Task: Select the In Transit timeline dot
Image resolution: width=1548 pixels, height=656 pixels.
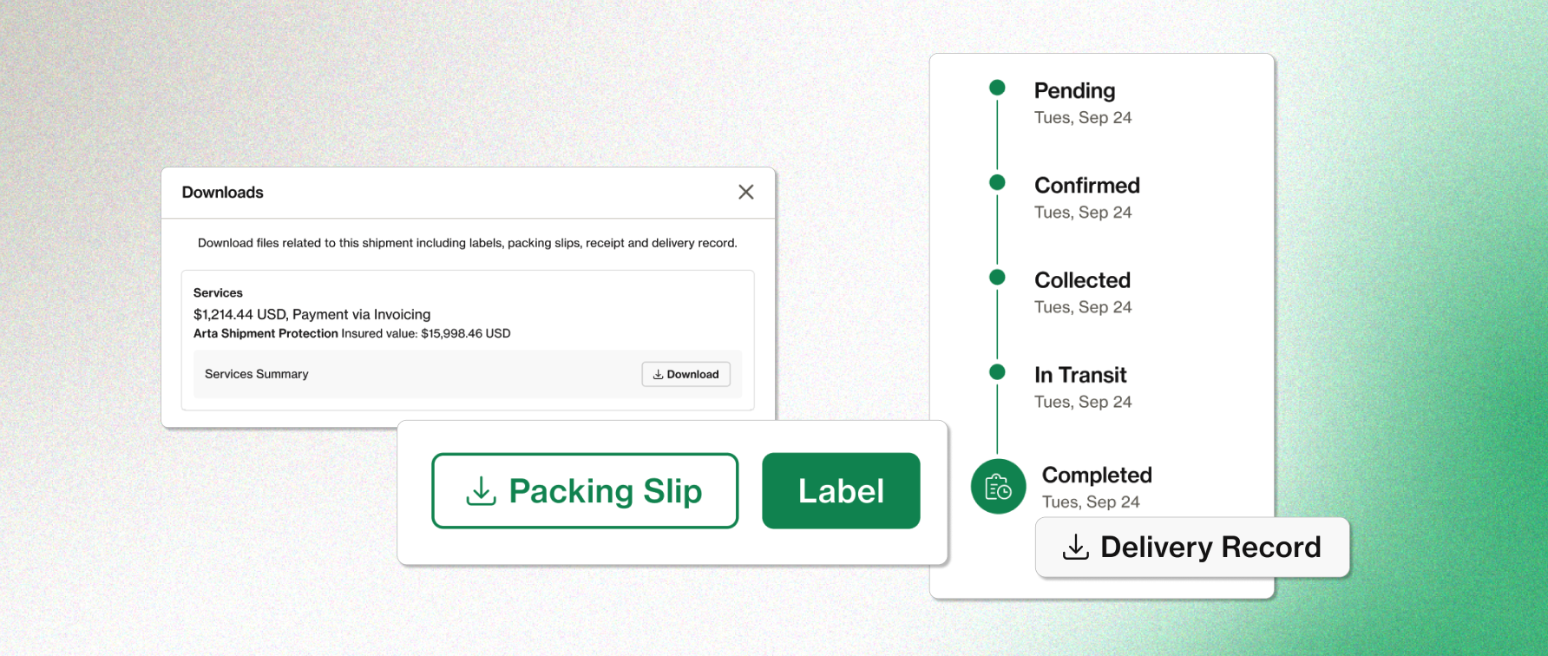Action: point(997,372)
